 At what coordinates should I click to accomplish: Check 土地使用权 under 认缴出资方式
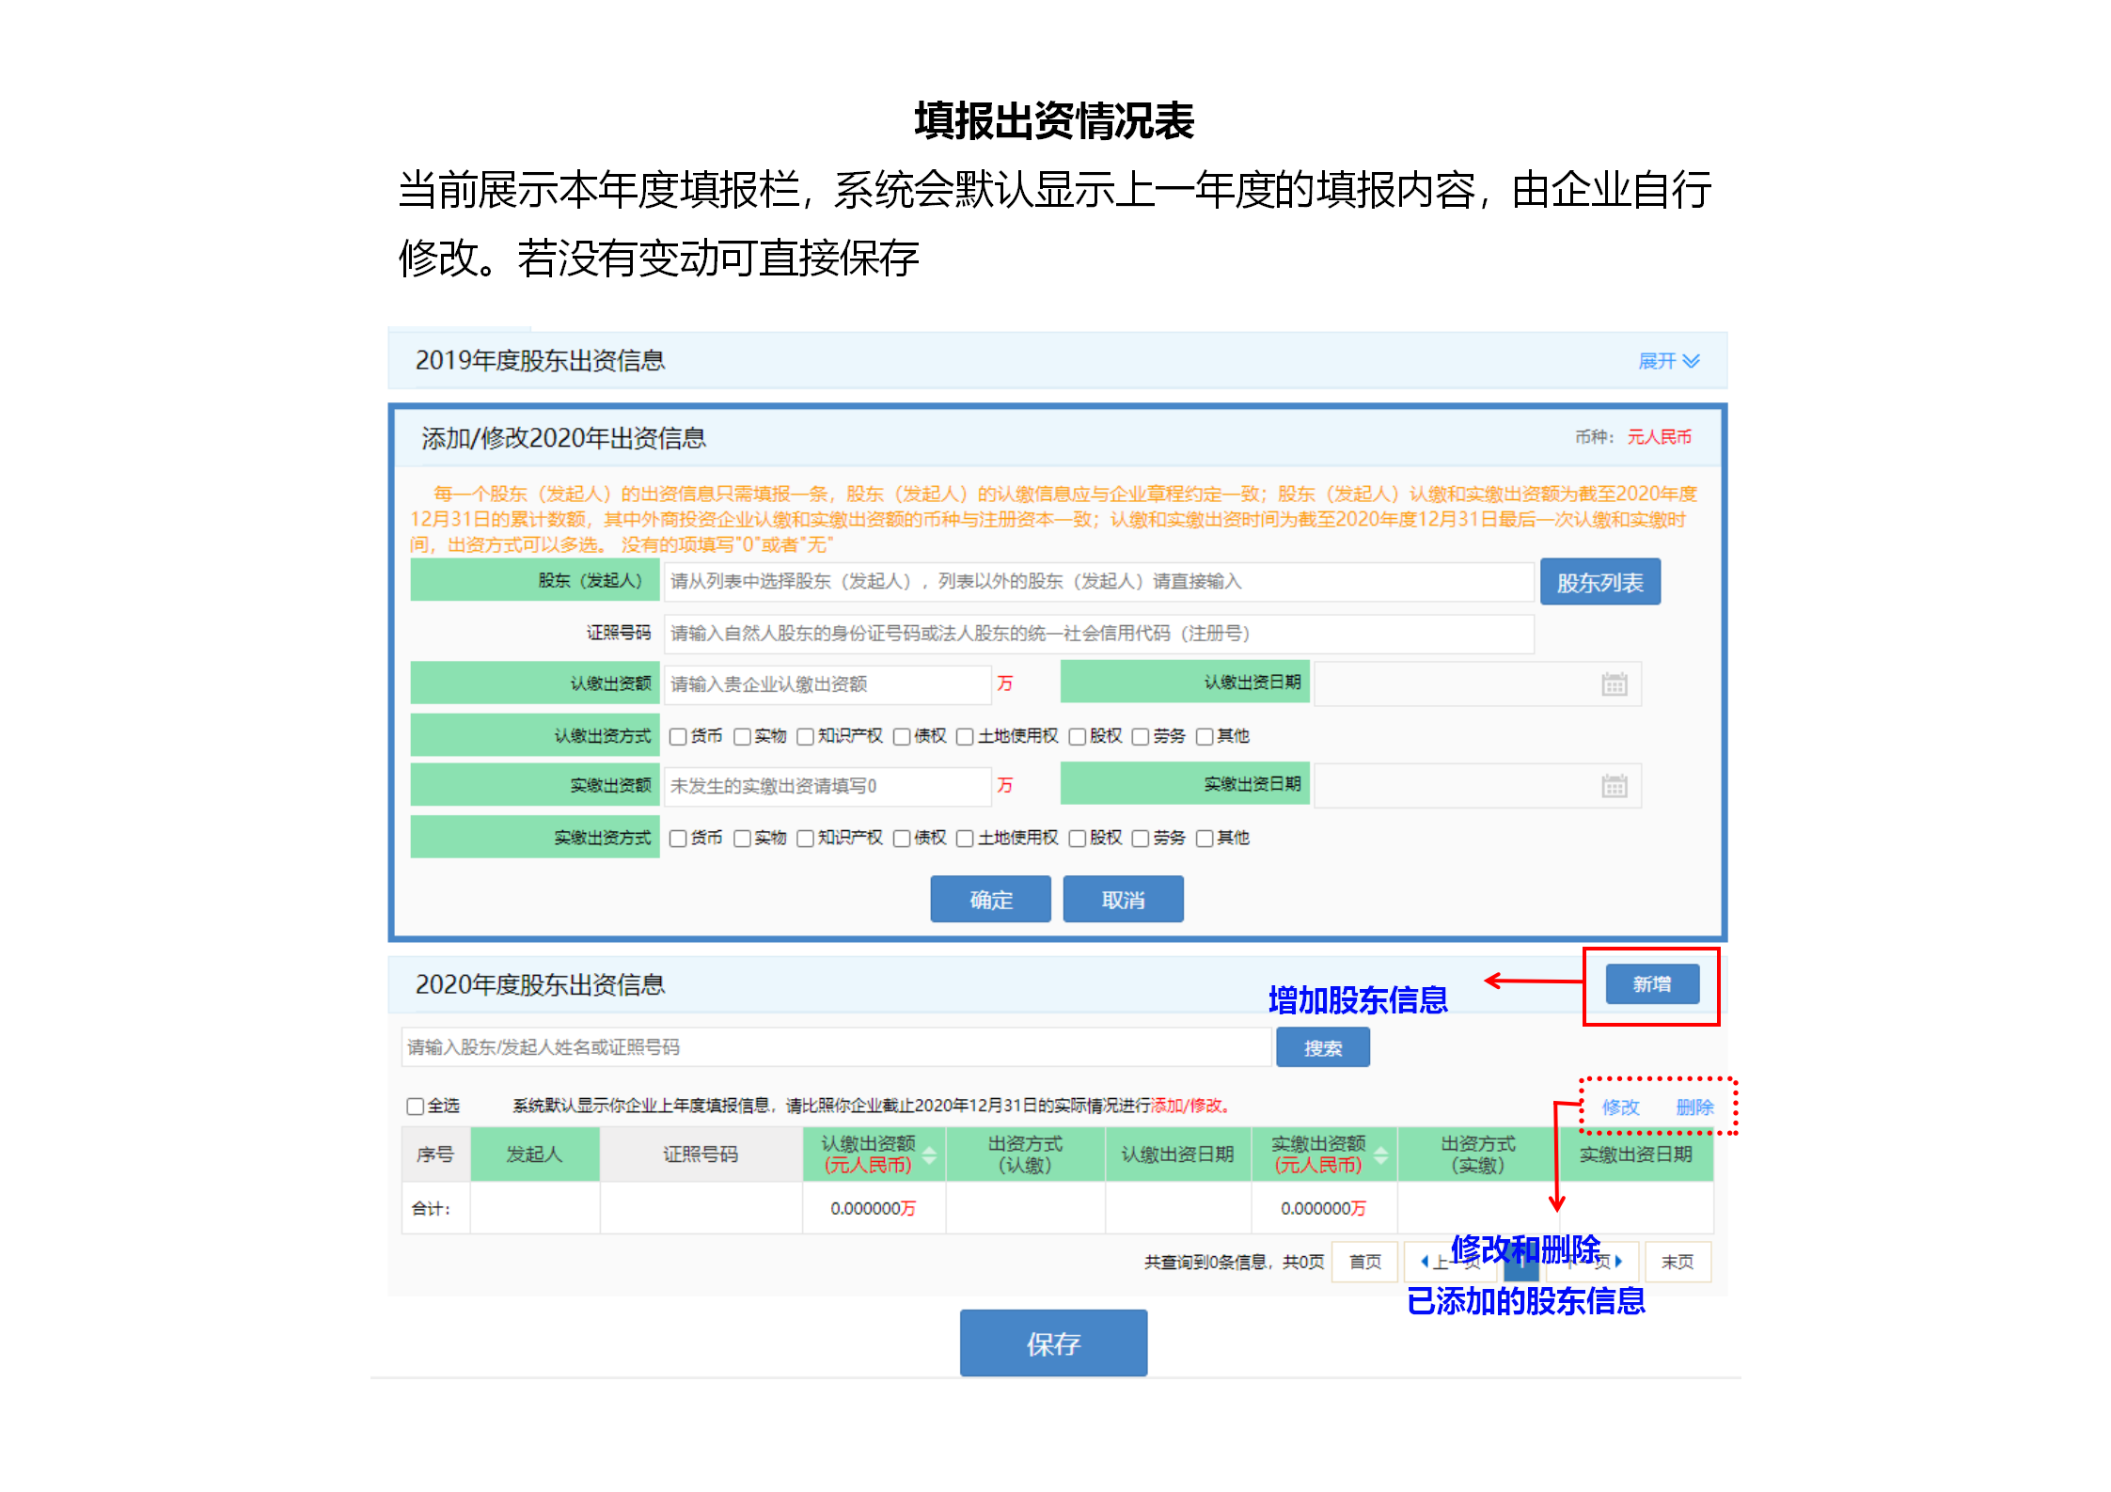pos(963,737)
